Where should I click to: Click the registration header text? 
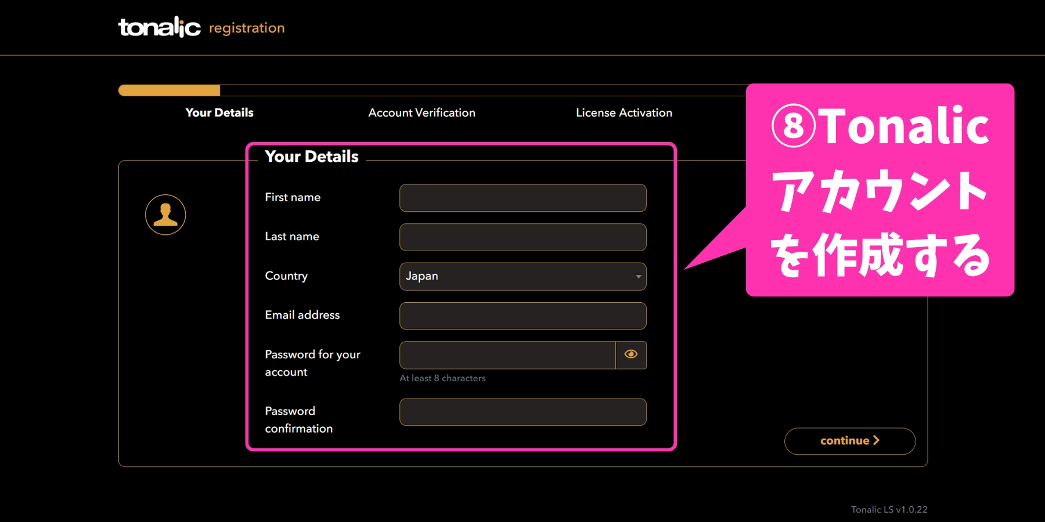(247, 28)
